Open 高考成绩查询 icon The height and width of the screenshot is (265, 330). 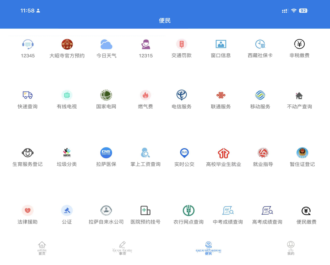[x=267, y=211]
